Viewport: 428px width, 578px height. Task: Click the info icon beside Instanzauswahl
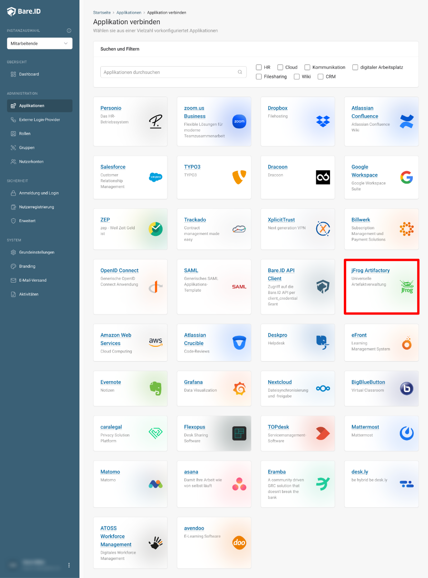click(69, 30)
